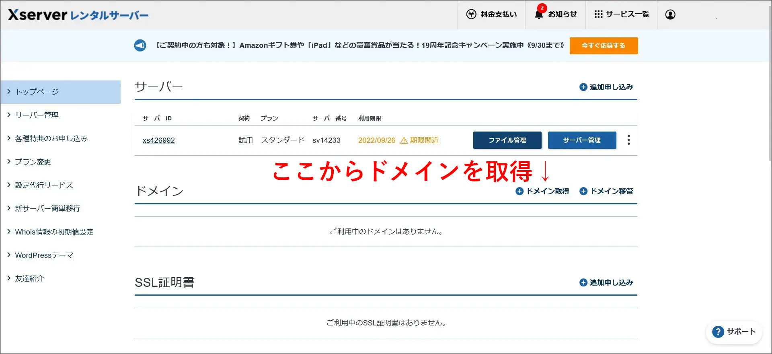
Task: Click chevron beside 新サーバー簡単移行
Action: (x=9, y=208)
